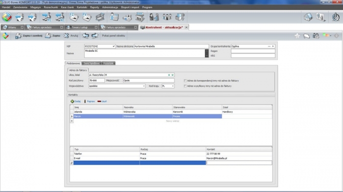Open the Raporty menu

95,7
